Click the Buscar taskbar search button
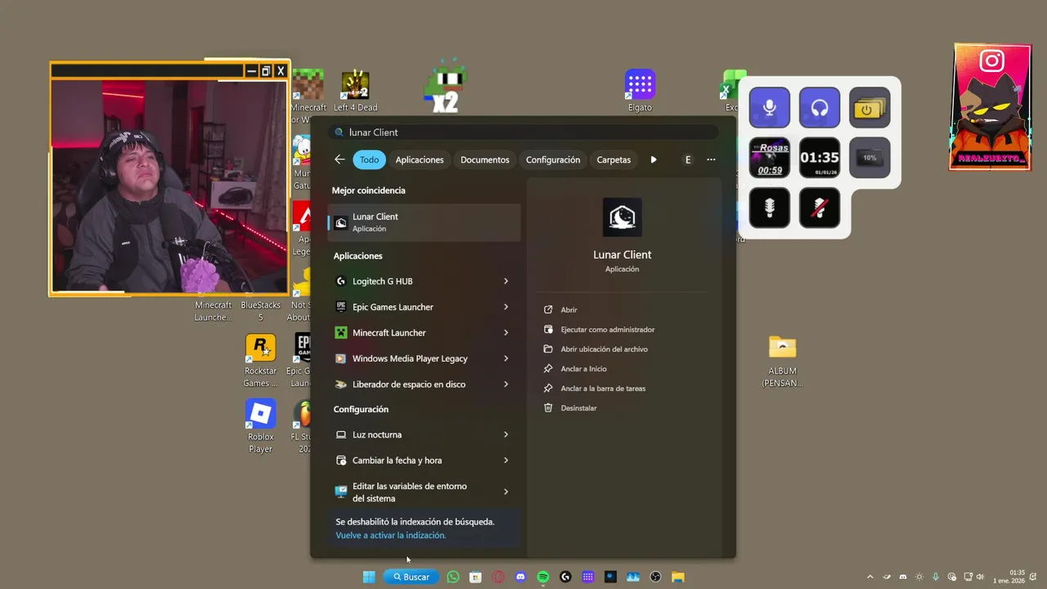The height and width of the screenshot is (589, 1047). pyautogui.click(x=411, y=577)
